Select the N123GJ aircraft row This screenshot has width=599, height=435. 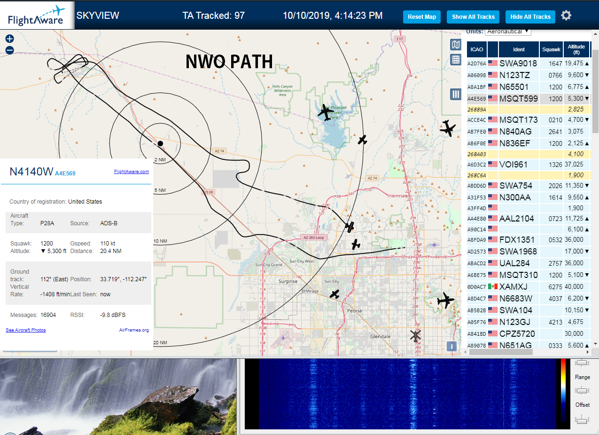pos(528,322)
